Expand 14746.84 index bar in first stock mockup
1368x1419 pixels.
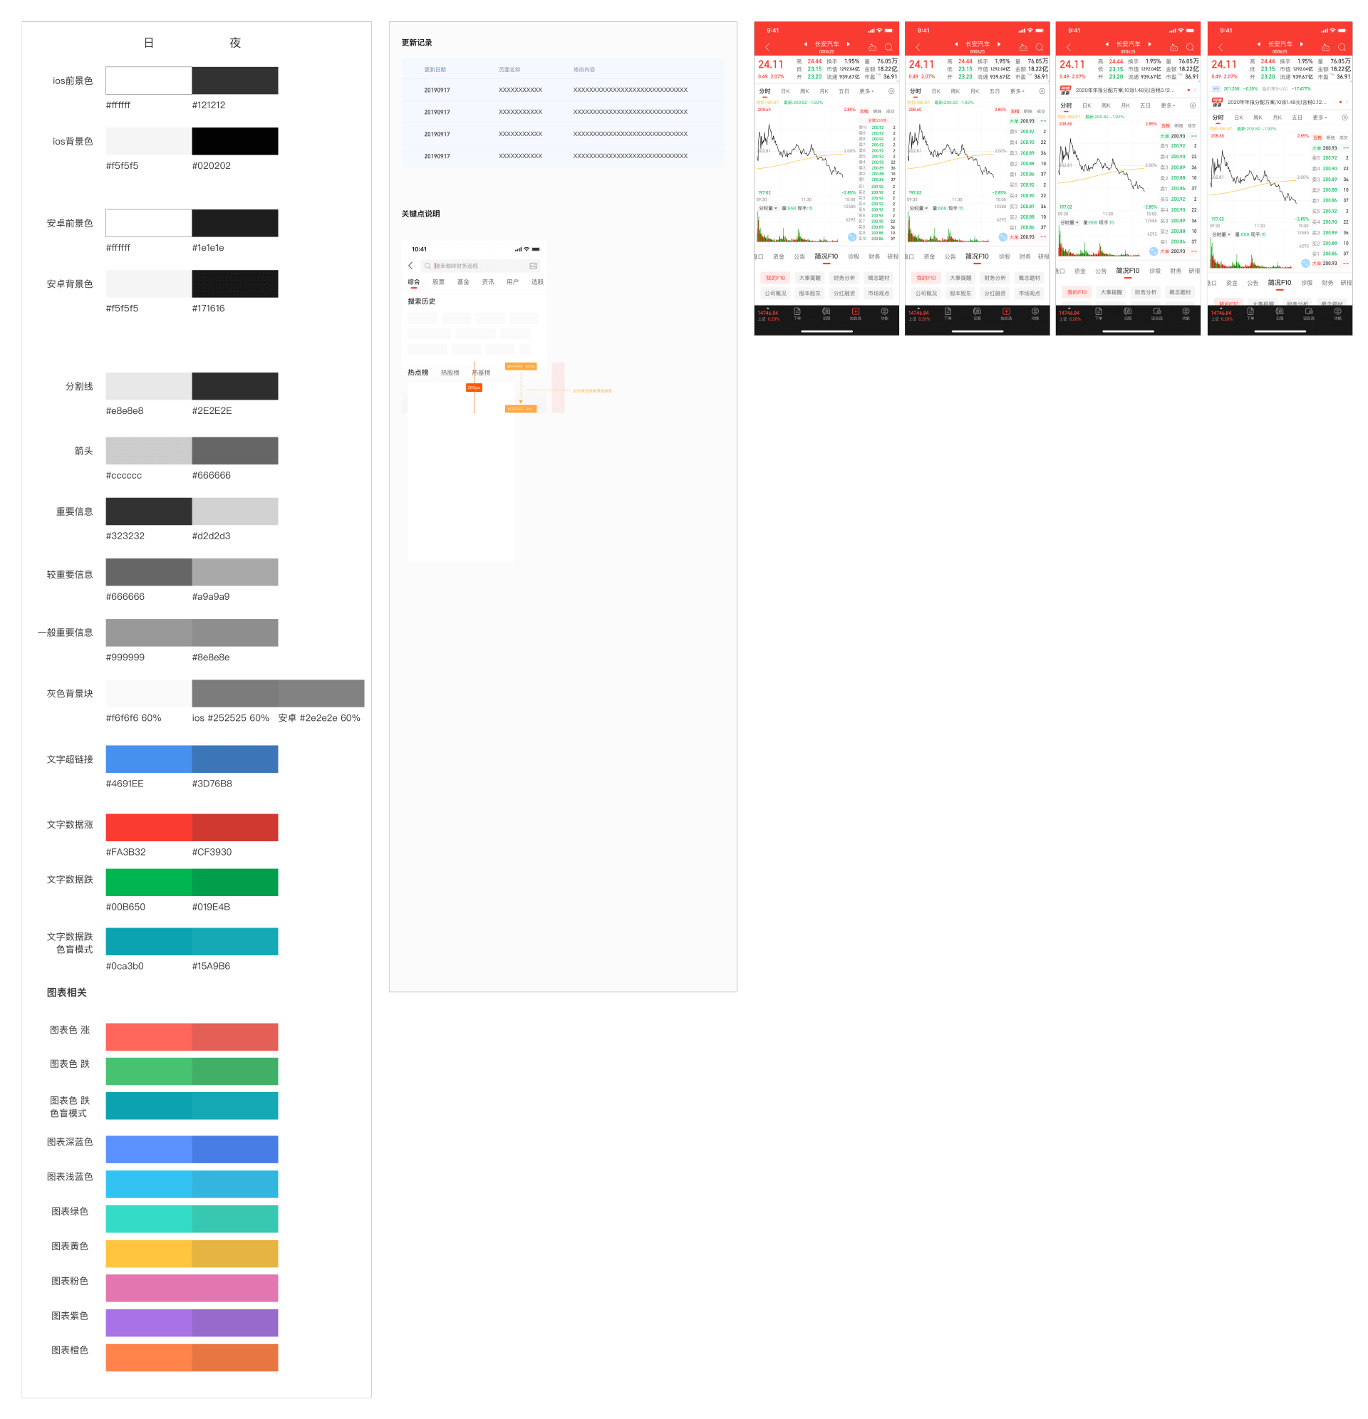[x=768, y=316]
